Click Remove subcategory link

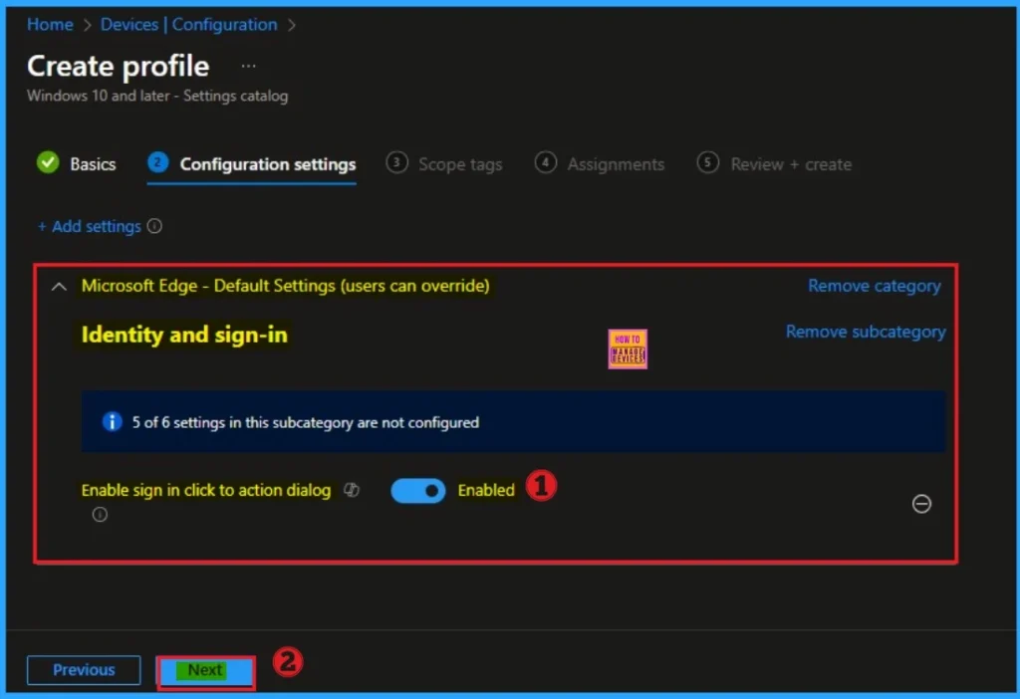tap(866, 332)
